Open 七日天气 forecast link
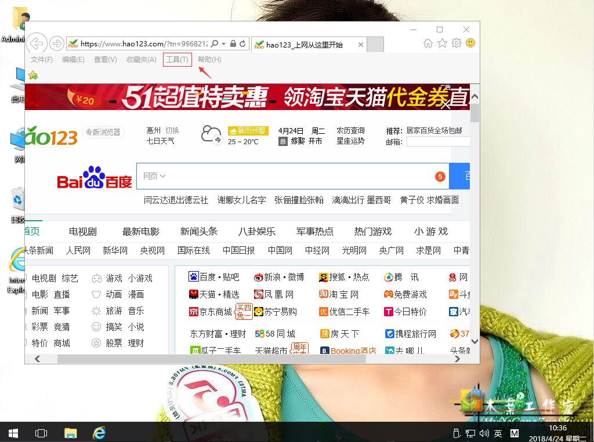This screenshot has height=442, width=594. click(160, 141)
